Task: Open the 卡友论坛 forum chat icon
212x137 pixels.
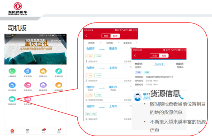Action: click(28, 99)
